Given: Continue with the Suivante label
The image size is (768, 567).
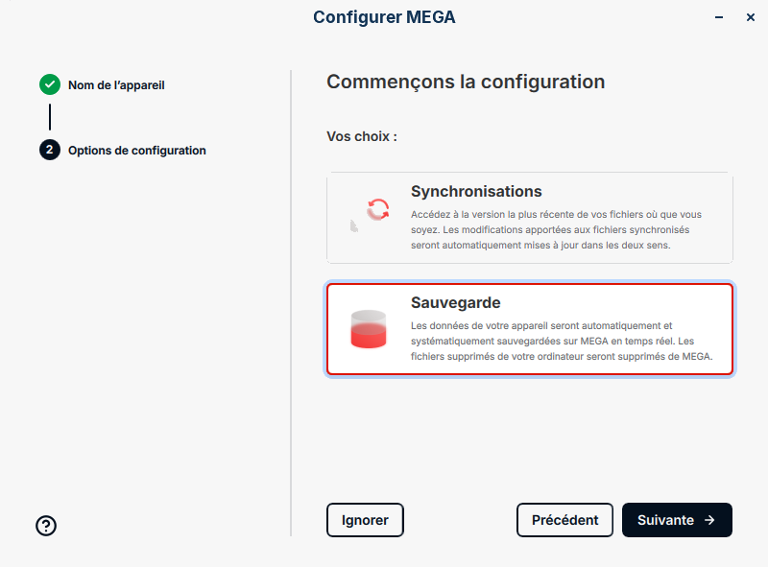Looking at the screenshot, I should point(665,520).
